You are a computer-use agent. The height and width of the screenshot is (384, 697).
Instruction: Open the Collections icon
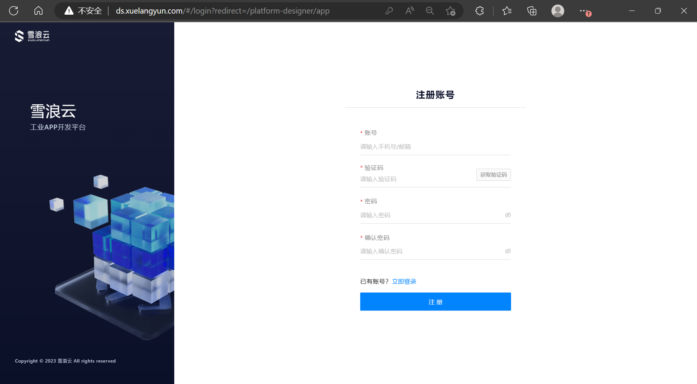[532, 11]
